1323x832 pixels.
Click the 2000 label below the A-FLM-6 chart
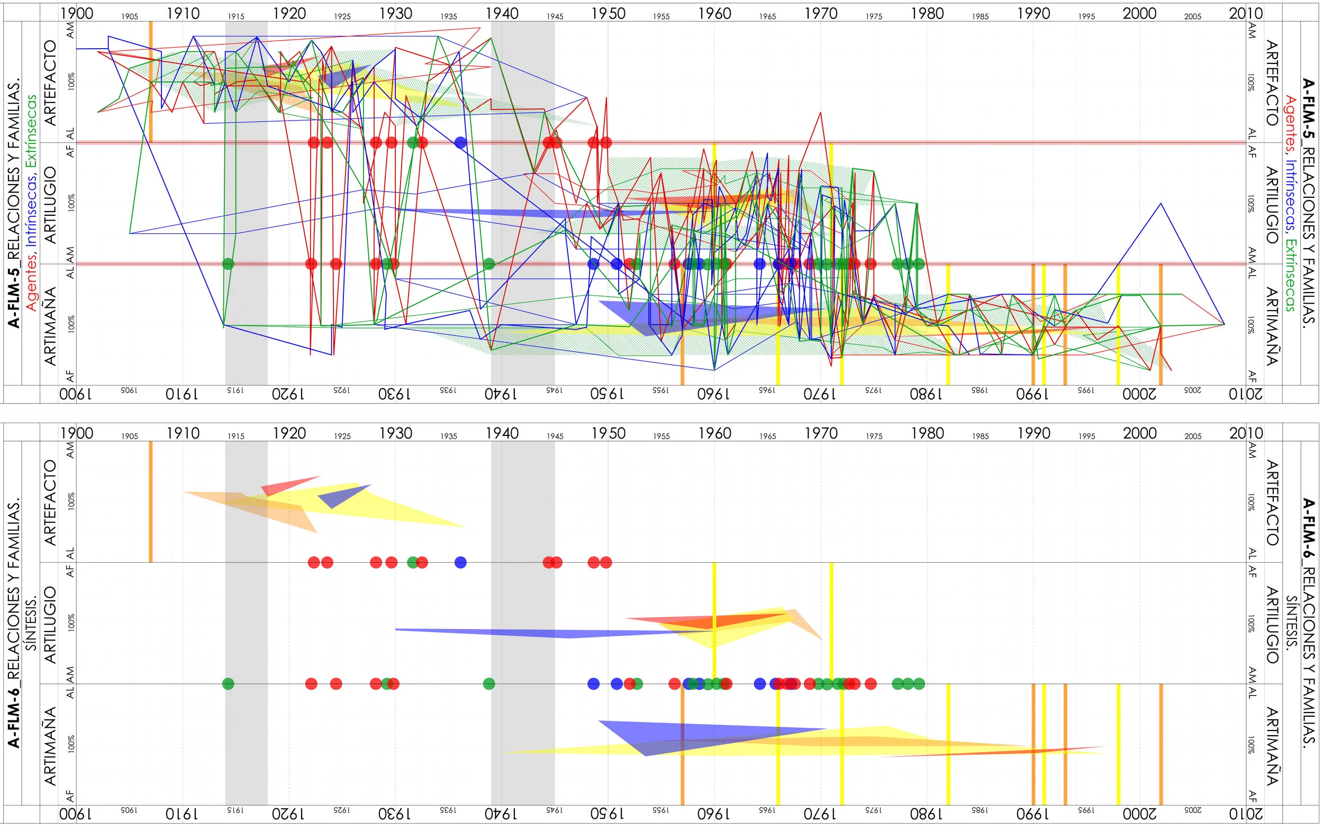[x=1139, y=813]
